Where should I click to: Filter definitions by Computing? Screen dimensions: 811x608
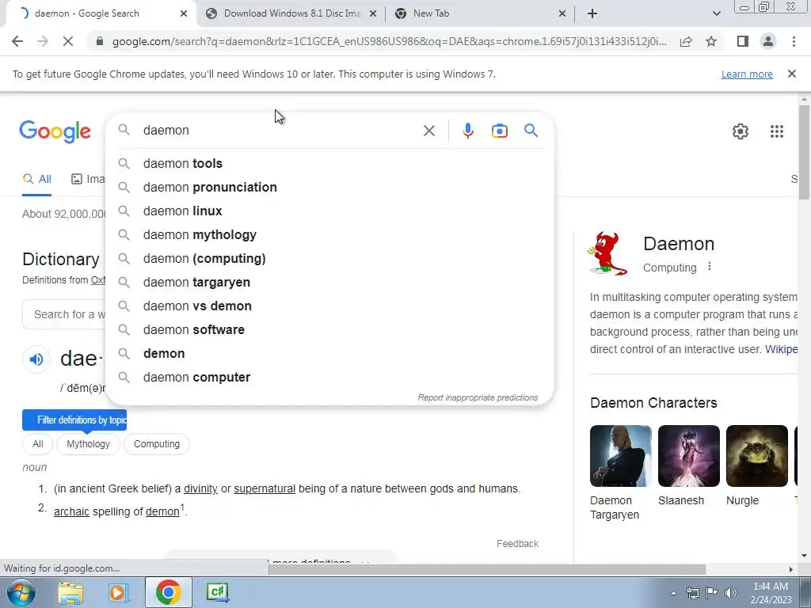pyautogui.click(x=157, y=444)
